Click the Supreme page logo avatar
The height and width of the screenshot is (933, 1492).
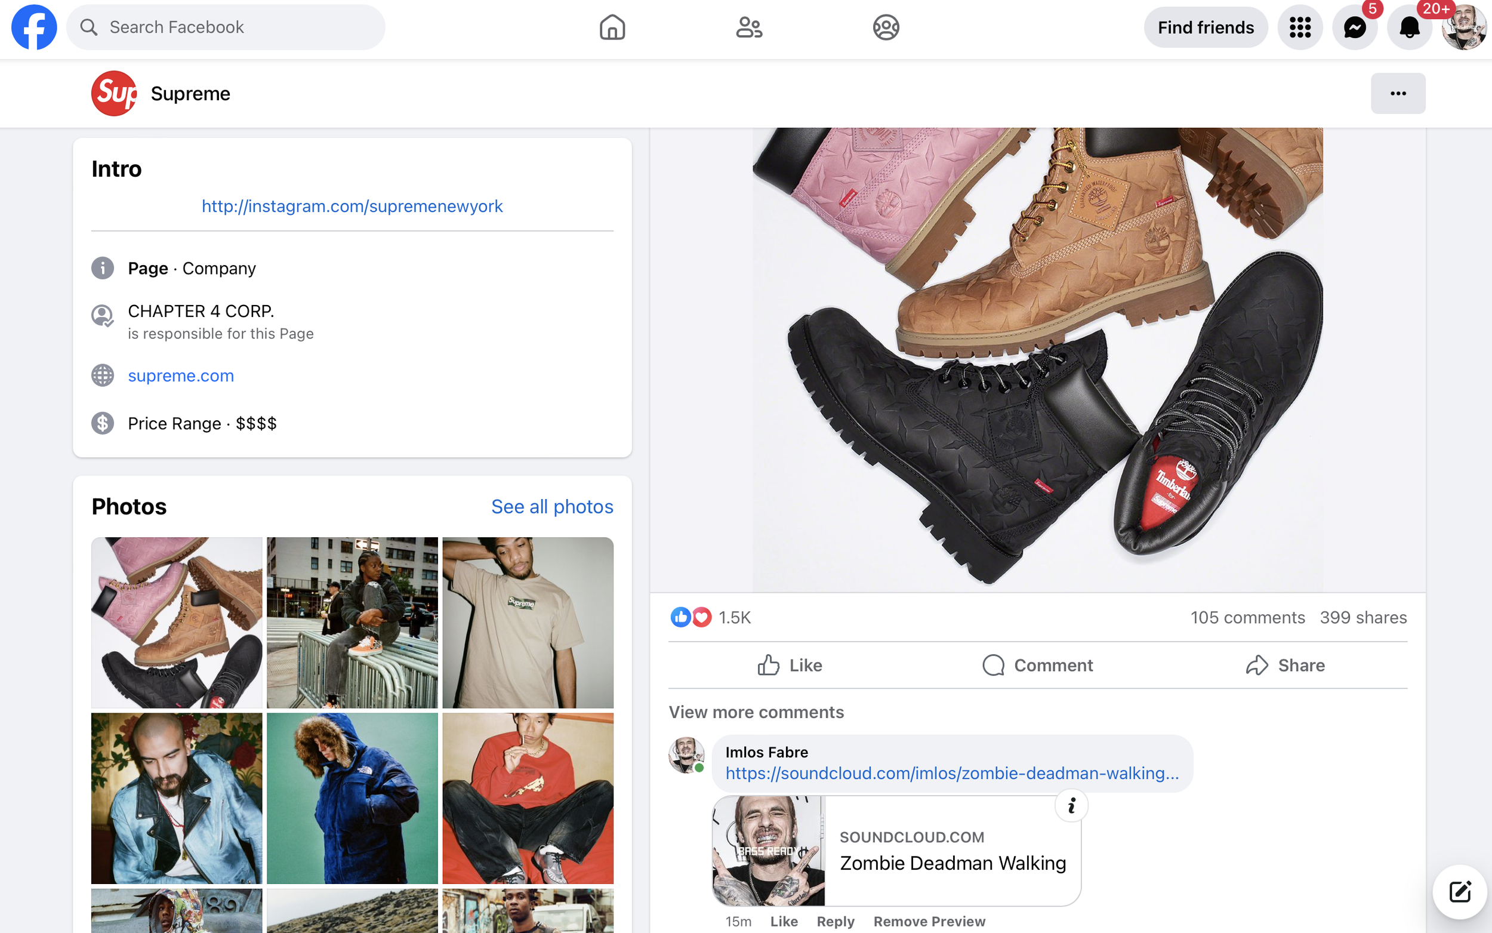pyautogui.click(x=114, y=93)
